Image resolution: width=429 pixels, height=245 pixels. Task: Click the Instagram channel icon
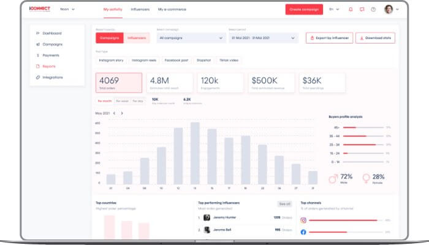[x=303, y=220]
